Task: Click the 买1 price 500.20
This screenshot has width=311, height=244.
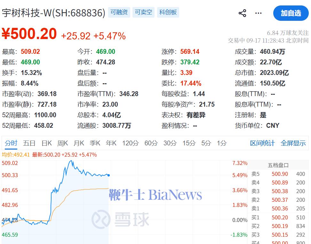Action: click(x=280, y=217)
